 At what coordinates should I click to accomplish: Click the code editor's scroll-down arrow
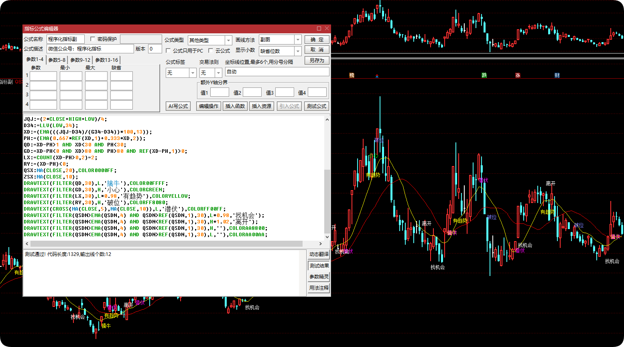pyautogui.click(x=327, y=237)
